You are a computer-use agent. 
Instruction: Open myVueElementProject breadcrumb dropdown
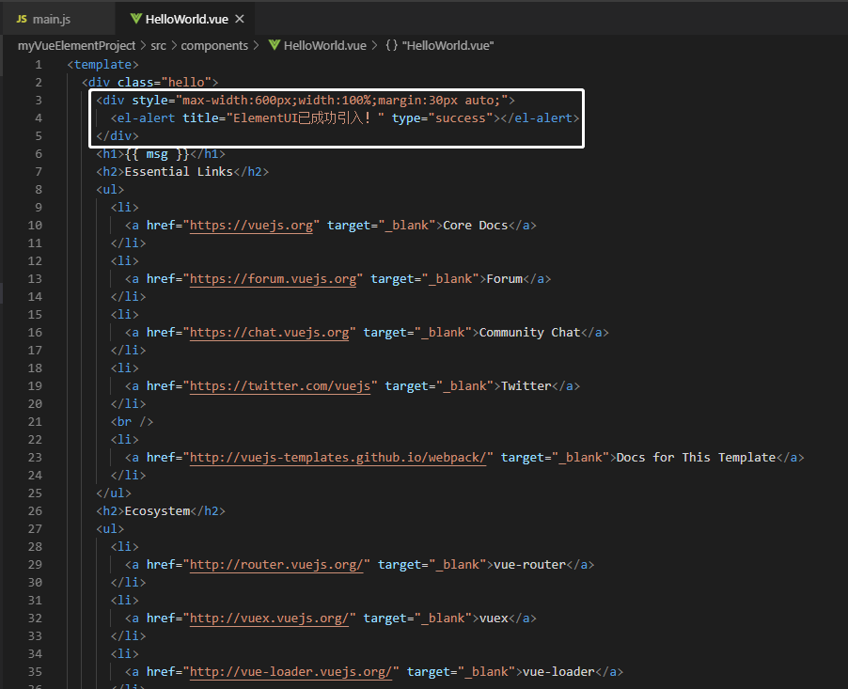tap(76, 45)
